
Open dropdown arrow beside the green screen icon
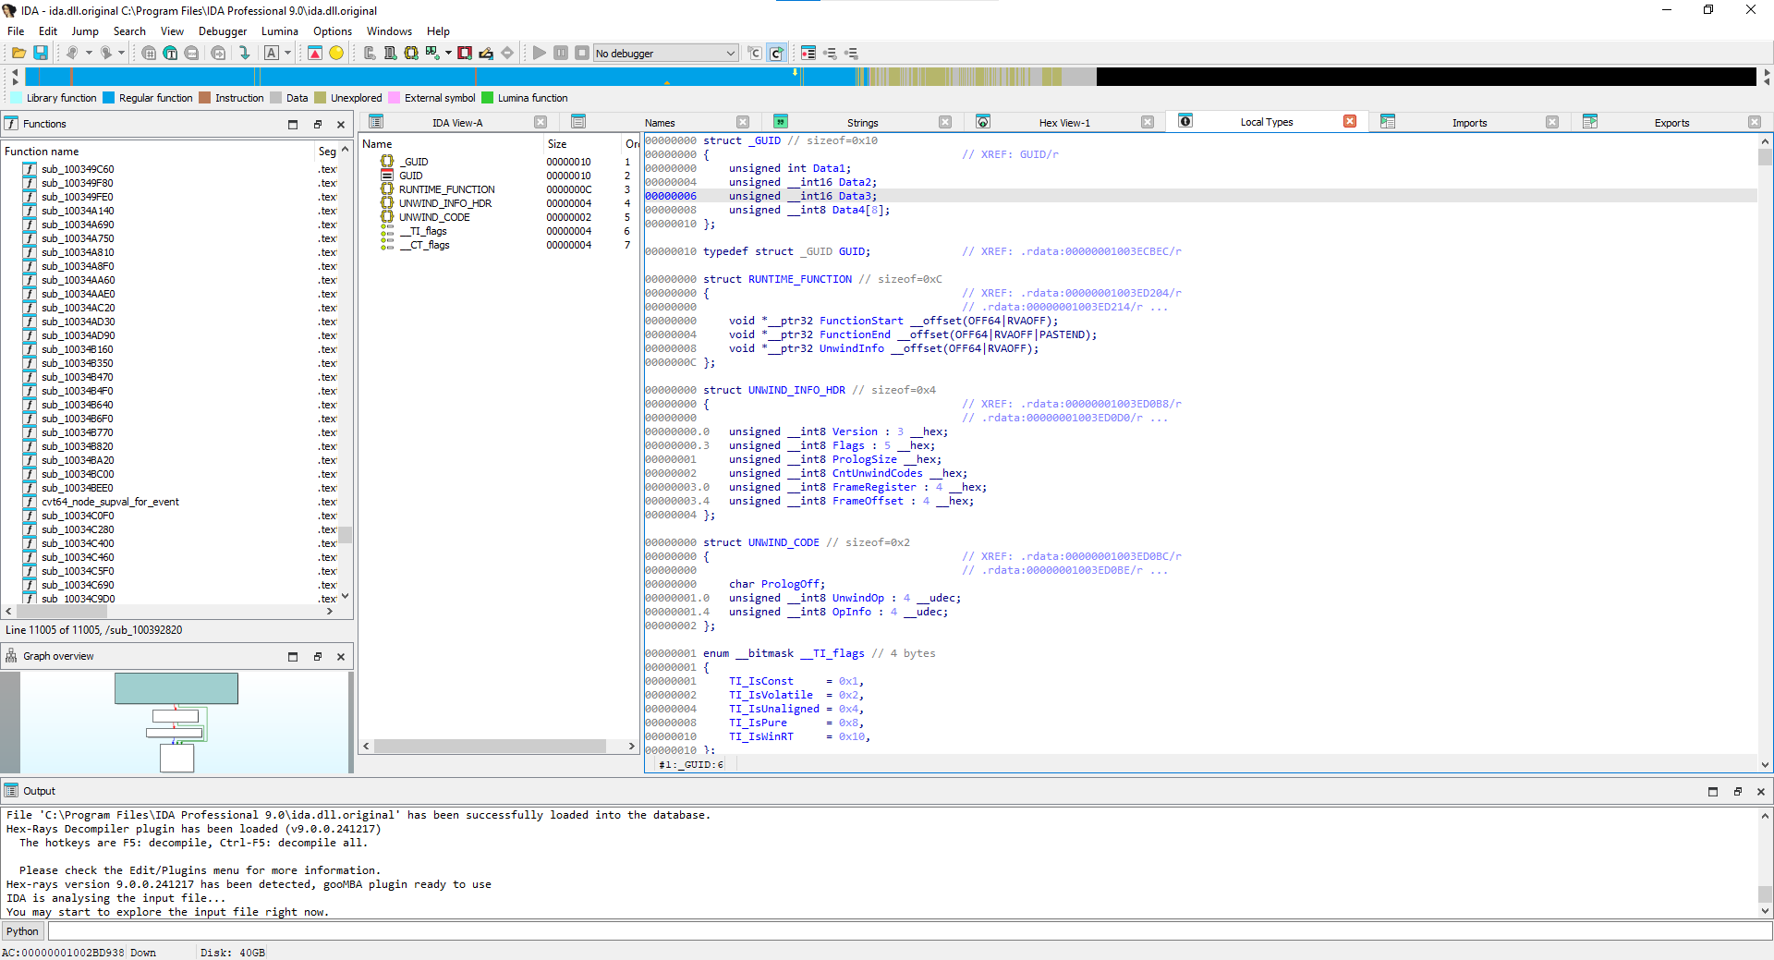click(x=448, y=53)
